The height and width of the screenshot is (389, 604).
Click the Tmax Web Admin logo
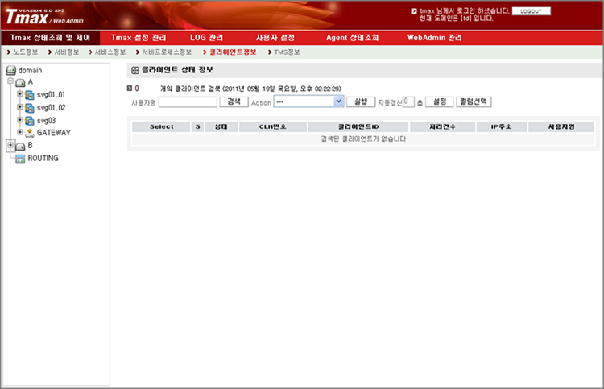point(44,17)
